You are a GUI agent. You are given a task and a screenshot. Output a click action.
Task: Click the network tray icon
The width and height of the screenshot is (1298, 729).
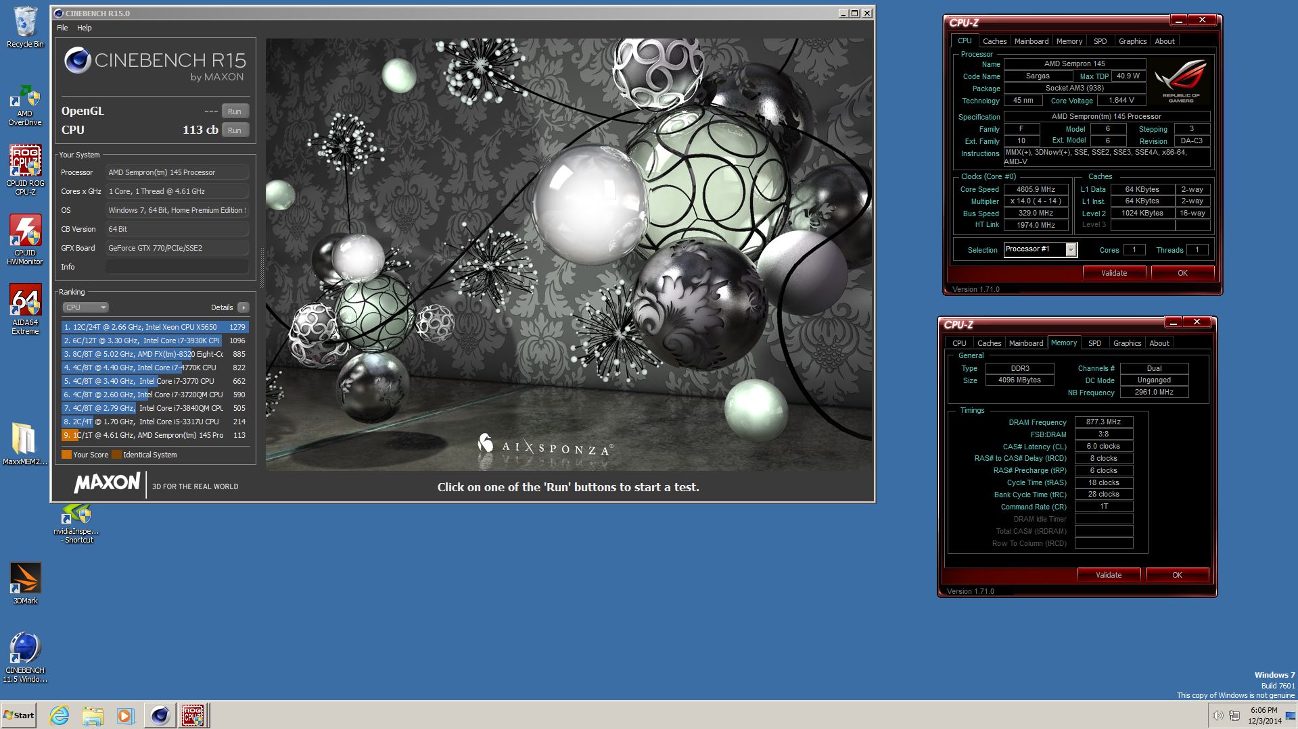click(x=1234, y=715)
